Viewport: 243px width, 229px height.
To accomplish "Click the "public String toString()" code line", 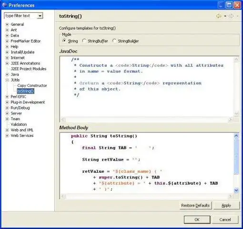I will (104, 136).
